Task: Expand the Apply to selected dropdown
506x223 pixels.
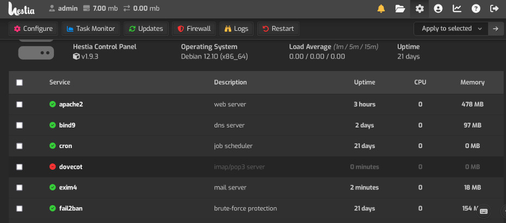Action: (451, 29)
